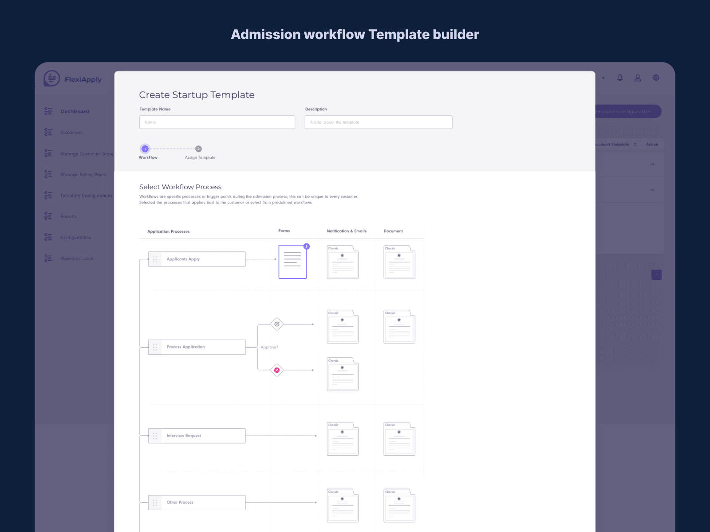The width and height of the screenshot is (710, 532).
Task: Select the Applicants Apply form thumbnail
Action: tap(292, 262)
